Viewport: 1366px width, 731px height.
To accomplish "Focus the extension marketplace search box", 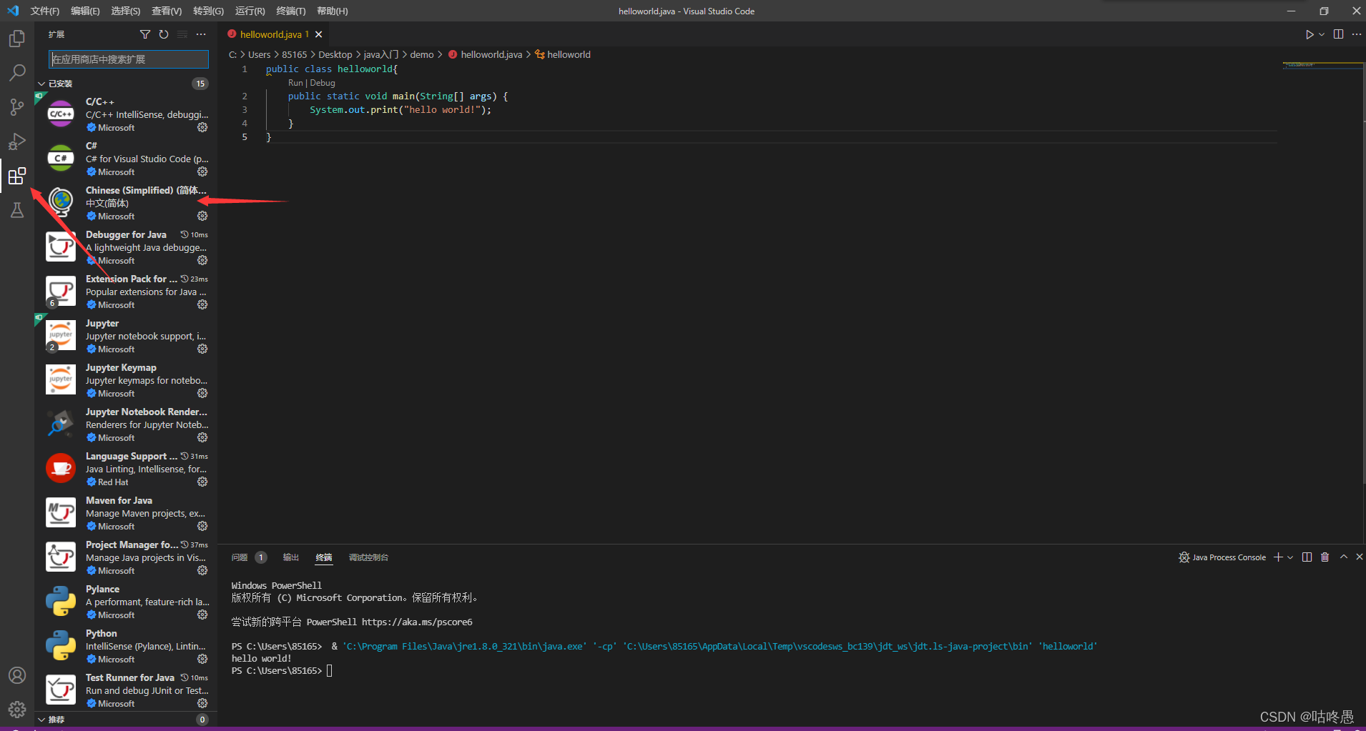I will 129,59.
